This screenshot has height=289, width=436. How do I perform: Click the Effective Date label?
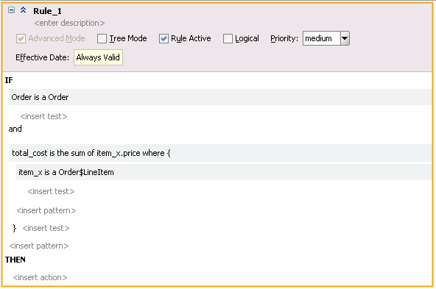(42, 57)
